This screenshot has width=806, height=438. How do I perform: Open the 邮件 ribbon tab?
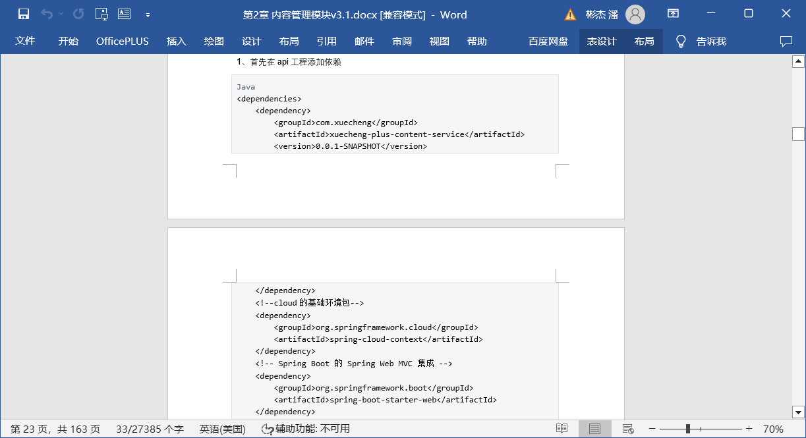click(364, 41)
